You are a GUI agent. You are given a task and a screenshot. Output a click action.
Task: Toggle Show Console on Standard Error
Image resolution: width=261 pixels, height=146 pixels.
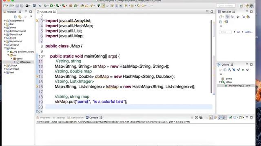pos(225,118)
